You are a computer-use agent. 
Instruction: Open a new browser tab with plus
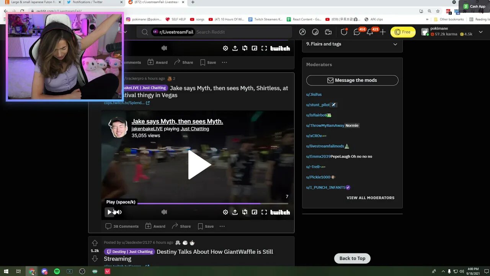(x=193, y=2)
